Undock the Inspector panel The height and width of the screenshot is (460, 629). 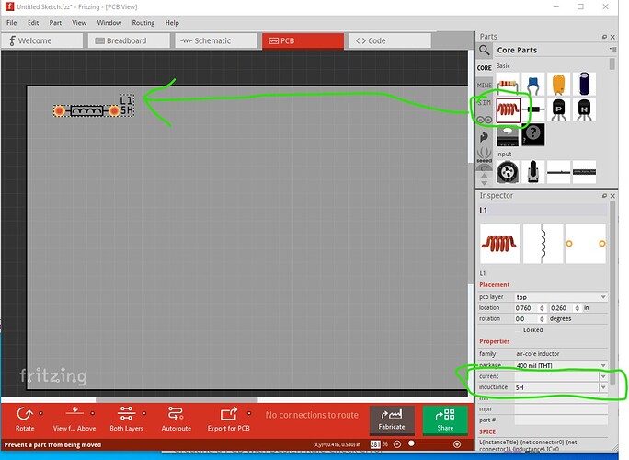pyautogui.click(x=604, y=196)
